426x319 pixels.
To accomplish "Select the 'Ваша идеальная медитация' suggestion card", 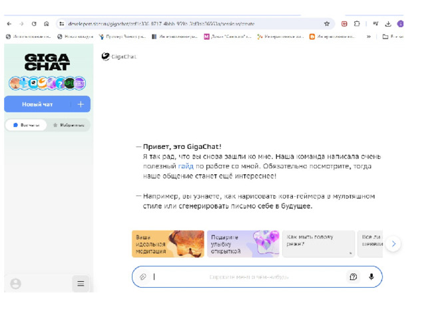I will click(x=168, y=244).
